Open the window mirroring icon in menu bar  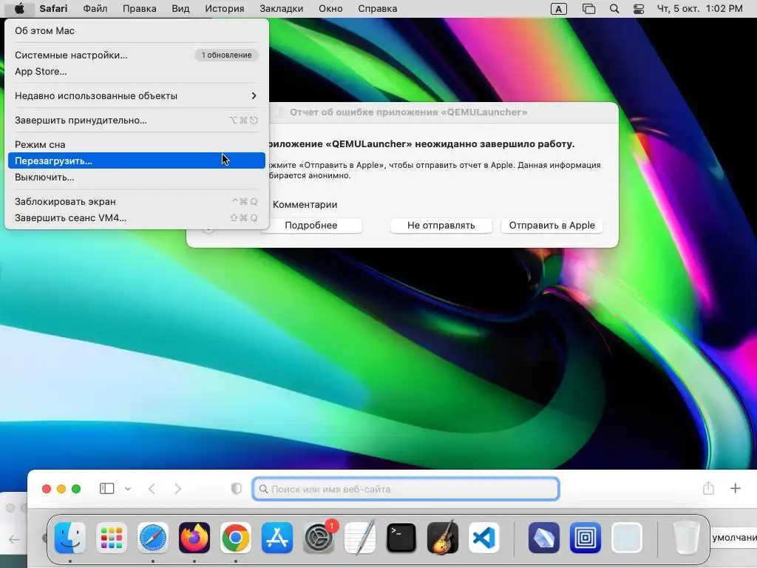click(x=588, y=9)
